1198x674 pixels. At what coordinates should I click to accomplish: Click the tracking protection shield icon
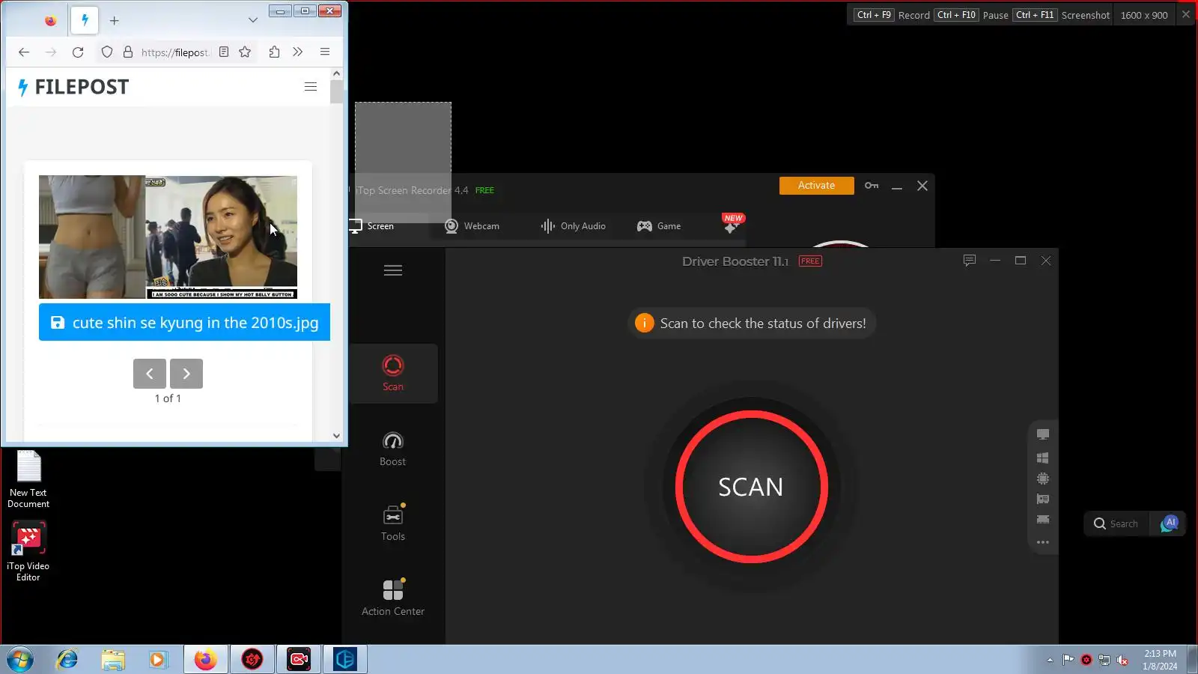(x=107, y=52)
